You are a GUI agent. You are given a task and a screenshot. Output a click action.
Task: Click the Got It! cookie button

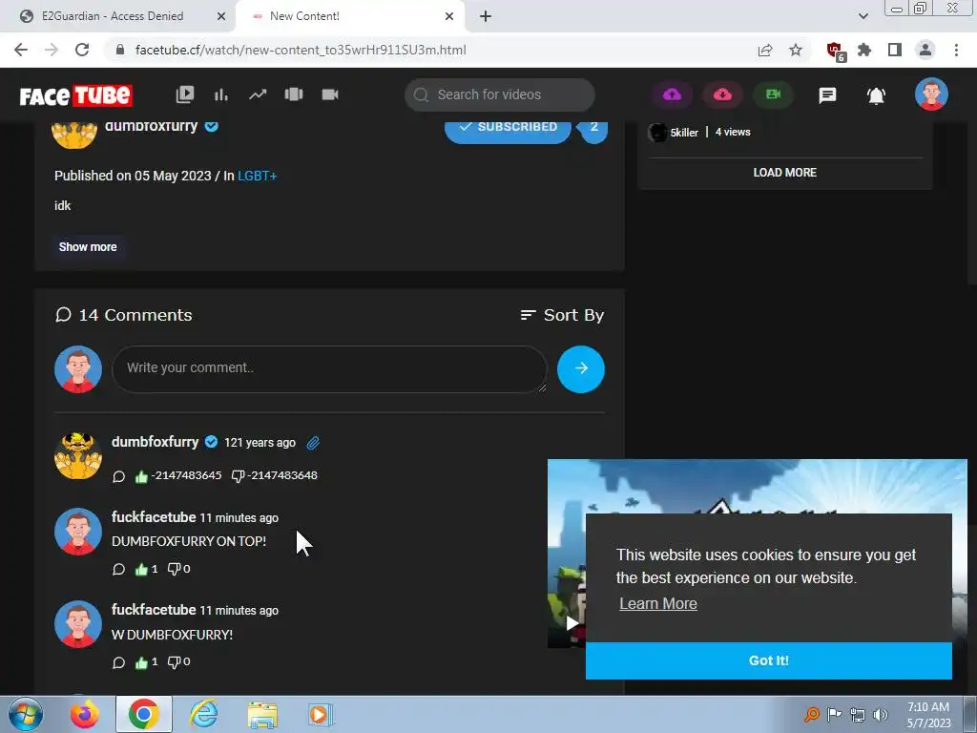(768, 660)
